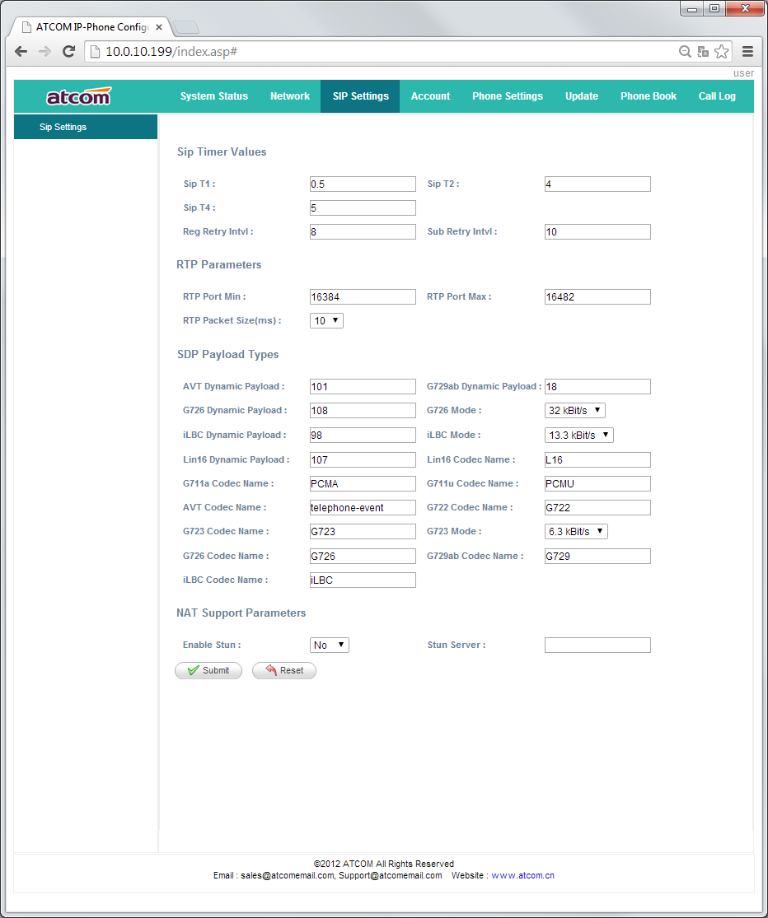Click the ATCOM logo
Viewport: 768px width, 918px height.
78,97
